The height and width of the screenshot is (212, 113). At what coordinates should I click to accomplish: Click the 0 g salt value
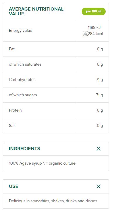coord(100,126)
